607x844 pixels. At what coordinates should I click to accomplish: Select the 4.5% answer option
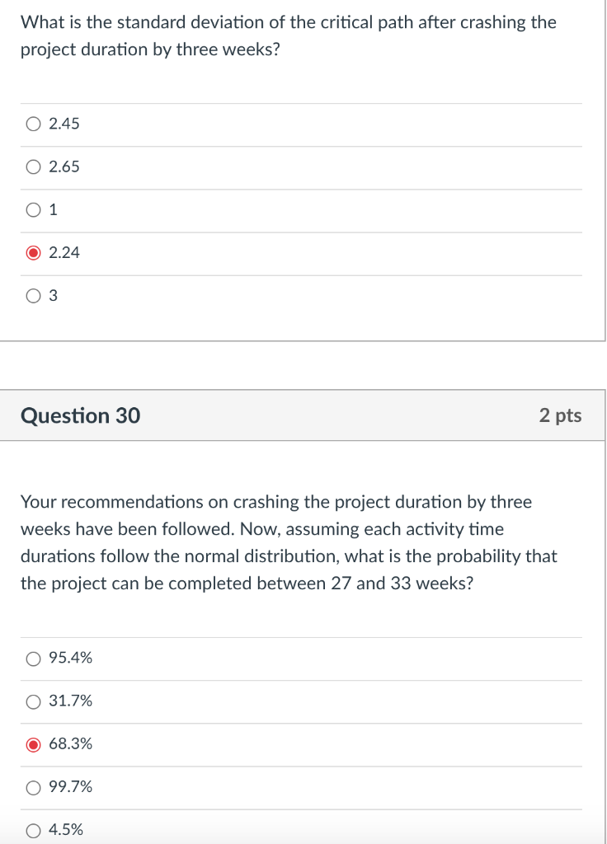click(x=33, y=829)
